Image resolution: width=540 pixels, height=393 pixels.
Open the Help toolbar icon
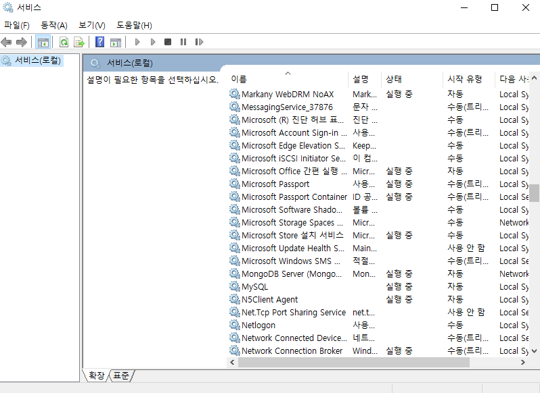point(100,42)
